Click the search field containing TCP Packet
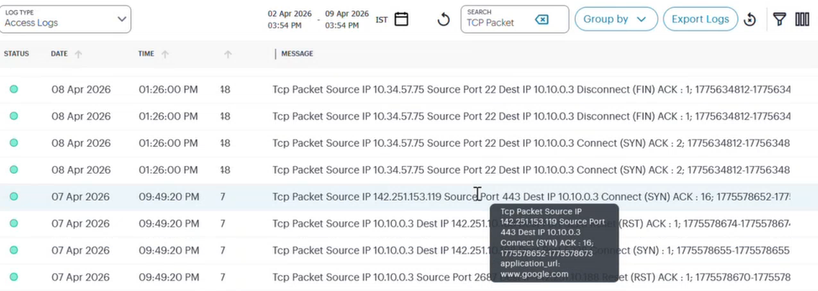Viewport: 818px width, 291px height. click(x=515, y=19)
